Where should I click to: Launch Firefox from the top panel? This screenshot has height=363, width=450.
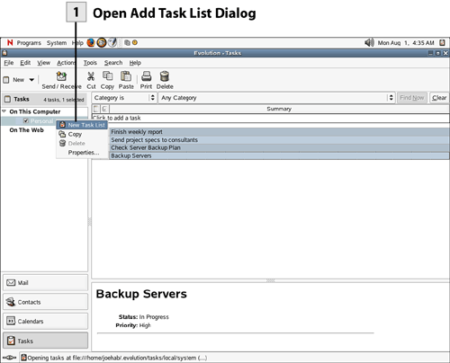[91, 43]
